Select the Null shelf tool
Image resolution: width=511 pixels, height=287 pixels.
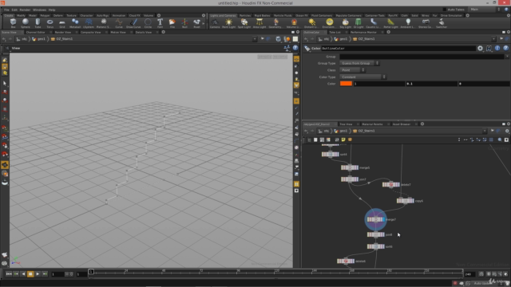[184, 23]
